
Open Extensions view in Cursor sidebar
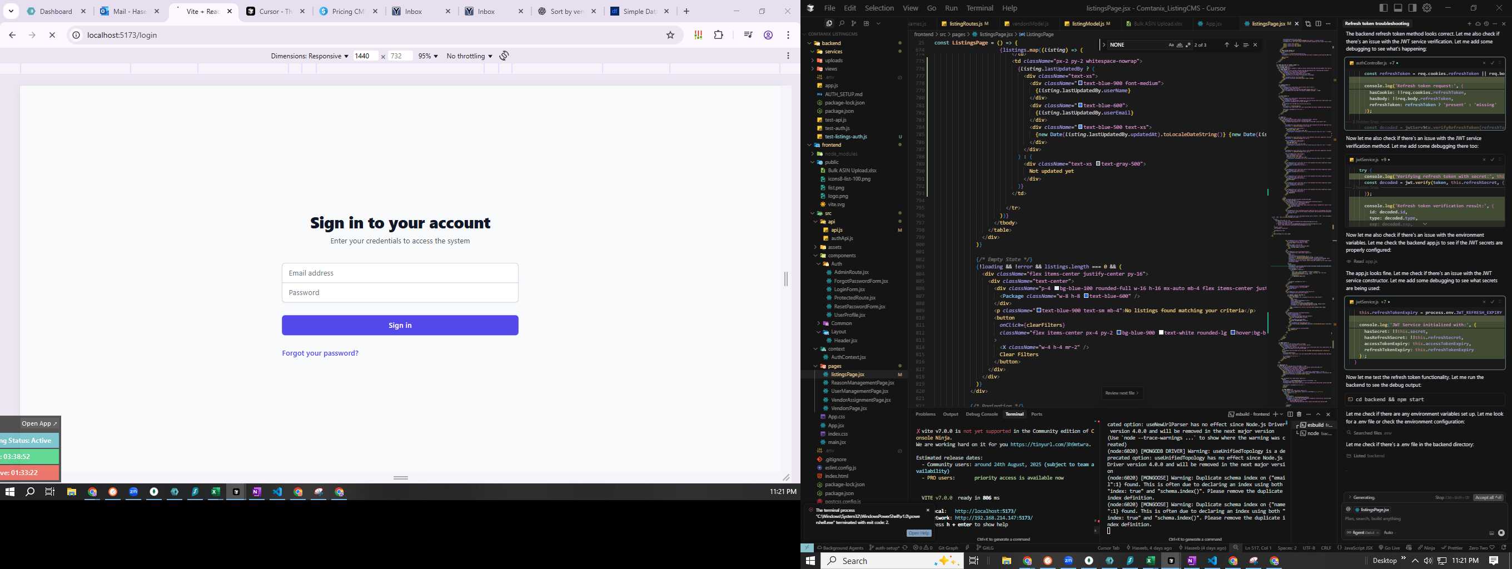(x=866, y=23)
